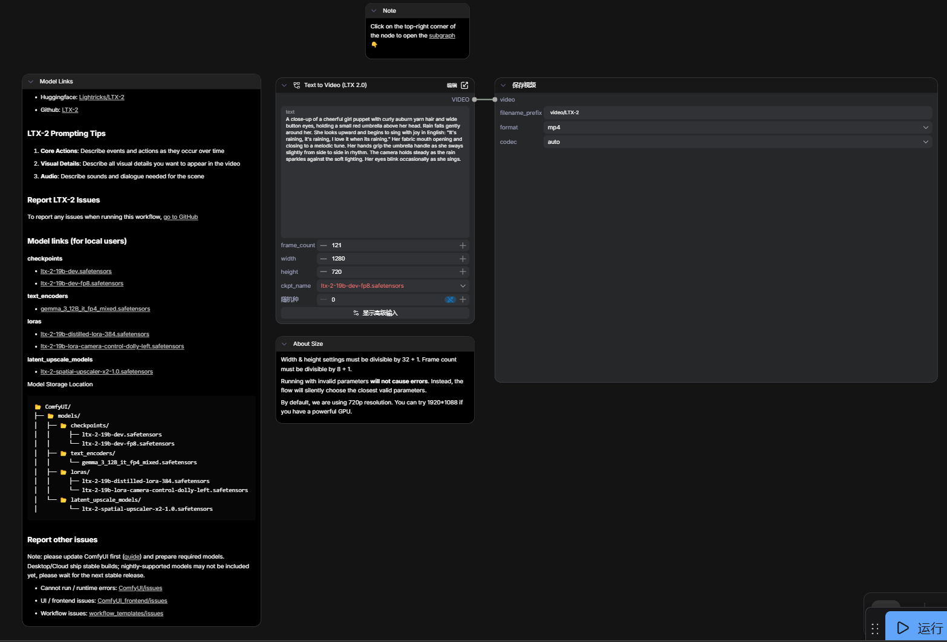Click the 'LTX-2 Prompting Tips' heading
Image resolution: width=947 pixels, height=642 pixels.
pos(67,134)
